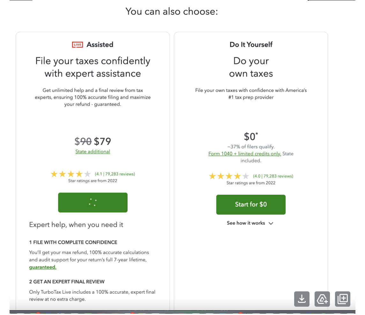Click the Start for $0 button
365x315 pixels.
[251, 204]
